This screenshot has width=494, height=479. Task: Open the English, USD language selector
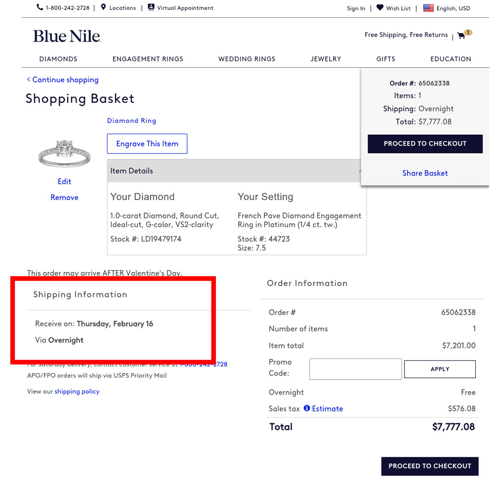(453, 8)
